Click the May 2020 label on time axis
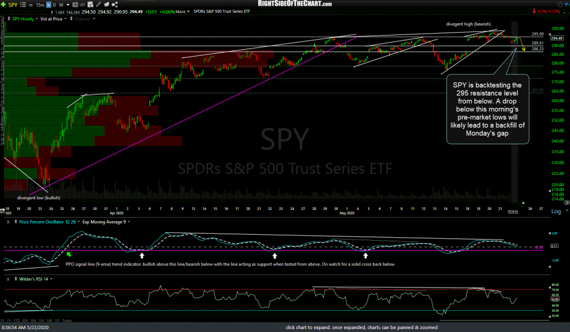This screenshot has width=570, height=332. 347,213
